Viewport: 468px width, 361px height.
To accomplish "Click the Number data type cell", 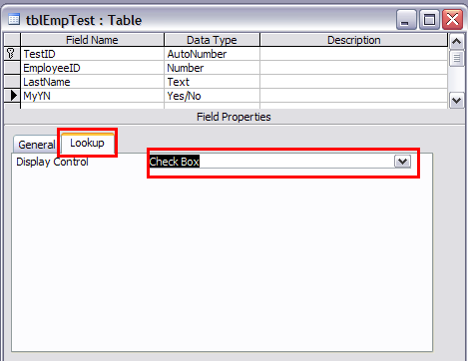I will (x=212, y=68).
